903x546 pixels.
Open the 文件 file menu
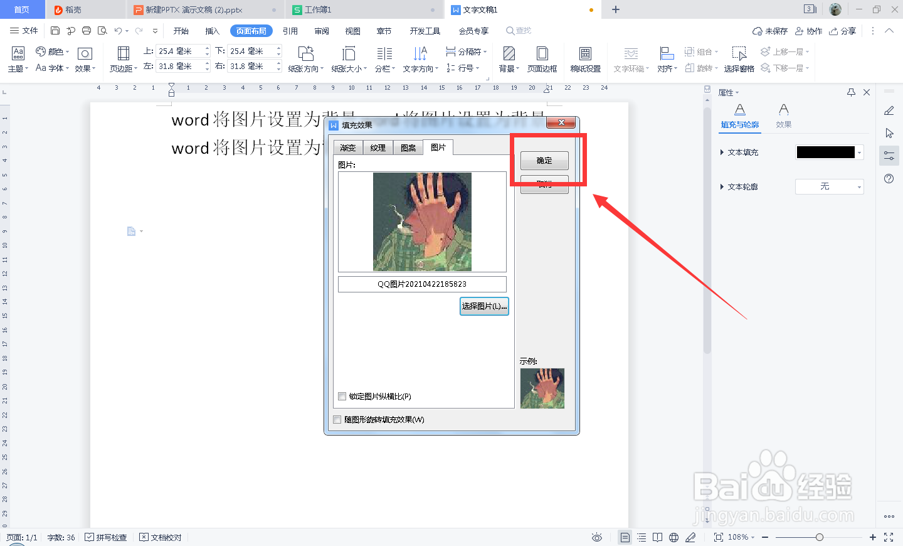point(24,31)
